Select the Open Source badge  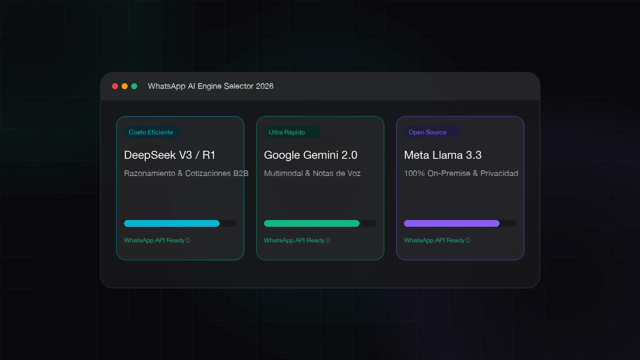click(432, 132)
